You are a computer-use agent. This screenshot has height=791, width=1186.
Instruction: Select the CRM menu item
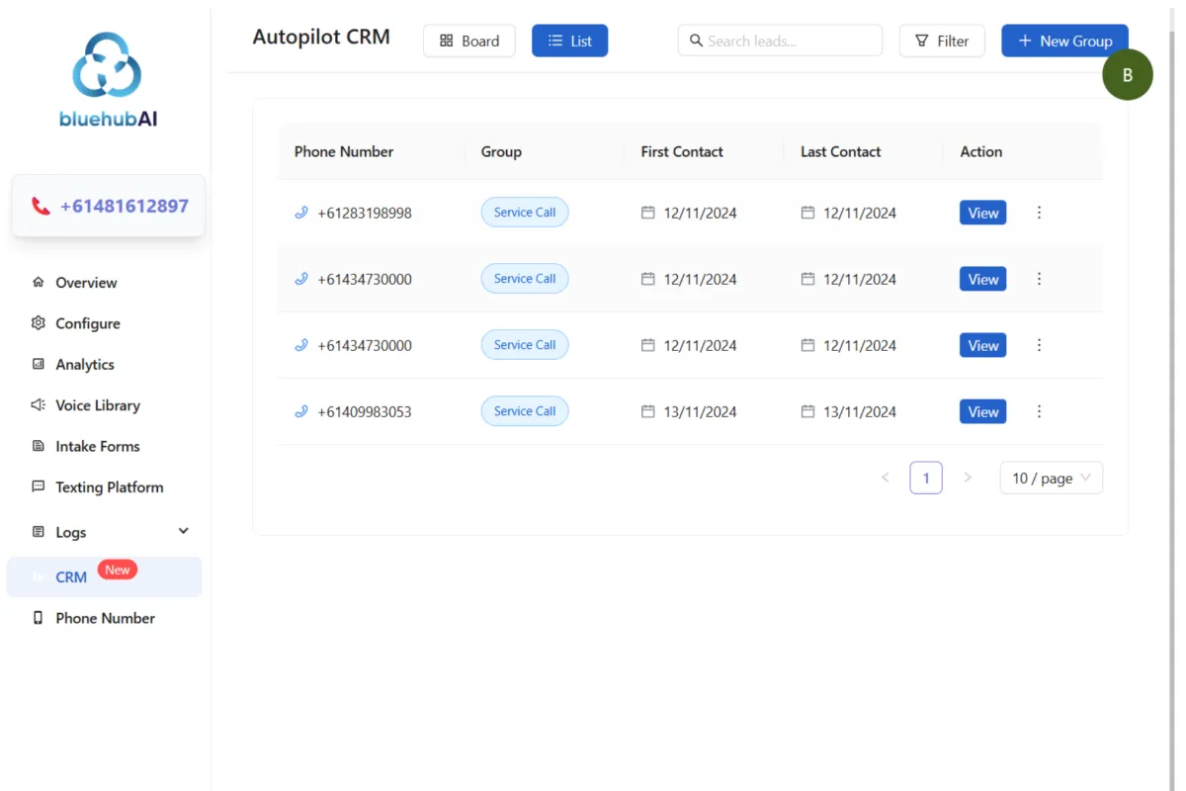click(x=104, y=576)
